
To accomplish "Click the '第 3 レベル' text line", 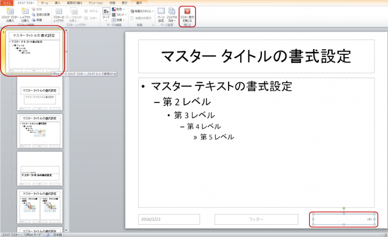I will (x=195, y=115).
